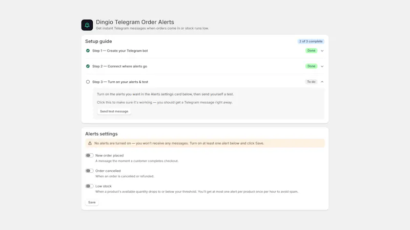Click 'When an order is cancelled or refunded' text

click(125, 176)
